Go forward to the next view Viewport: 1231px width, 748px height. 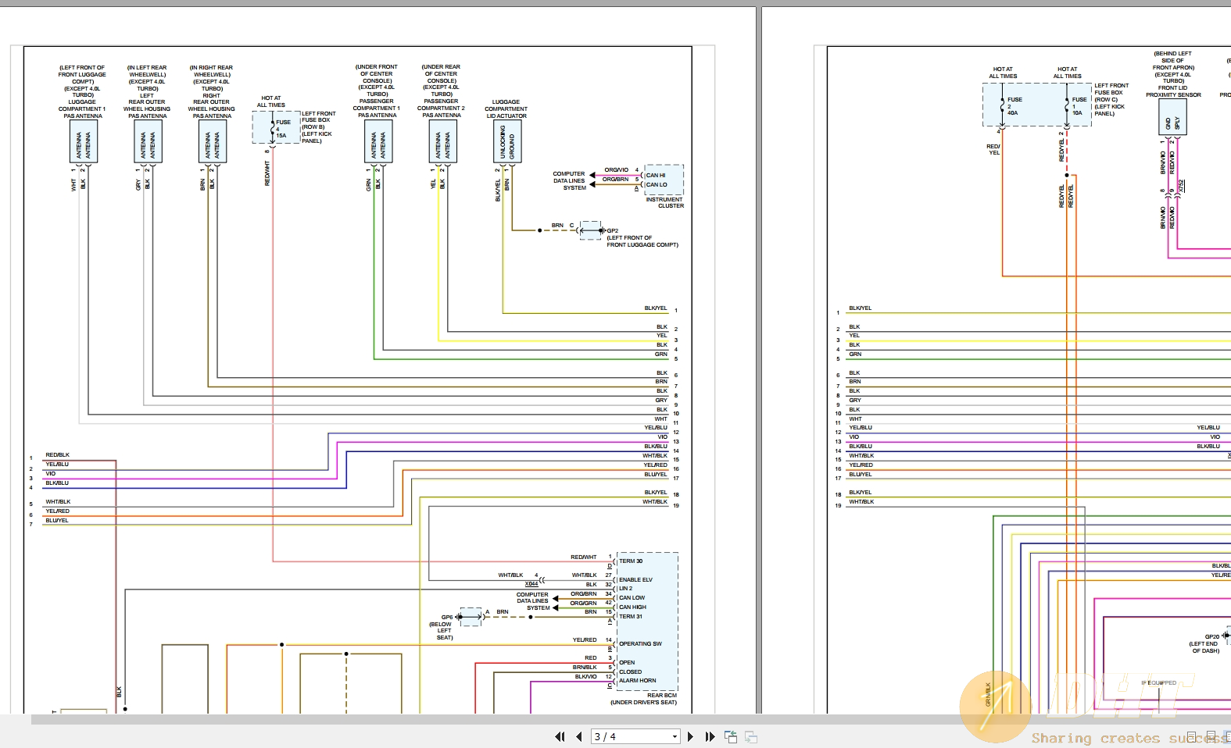751,736
